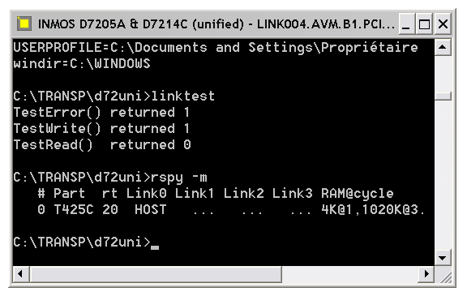This screenshot has width=467, height=296.
Task: Minimize the INMOS console window
Action: [x=405, y=24]
